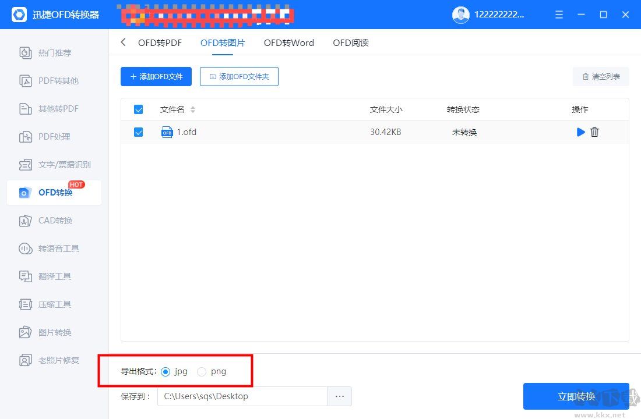Select the 图片转换 image converter
The height and width of the screenshot is (419, 641).
click(x=54, y=332)
